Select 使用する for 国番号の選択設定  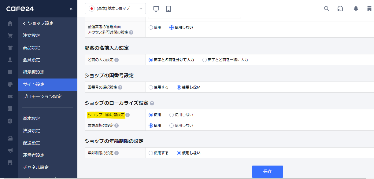pyautogui.click(x=151, y=87)
